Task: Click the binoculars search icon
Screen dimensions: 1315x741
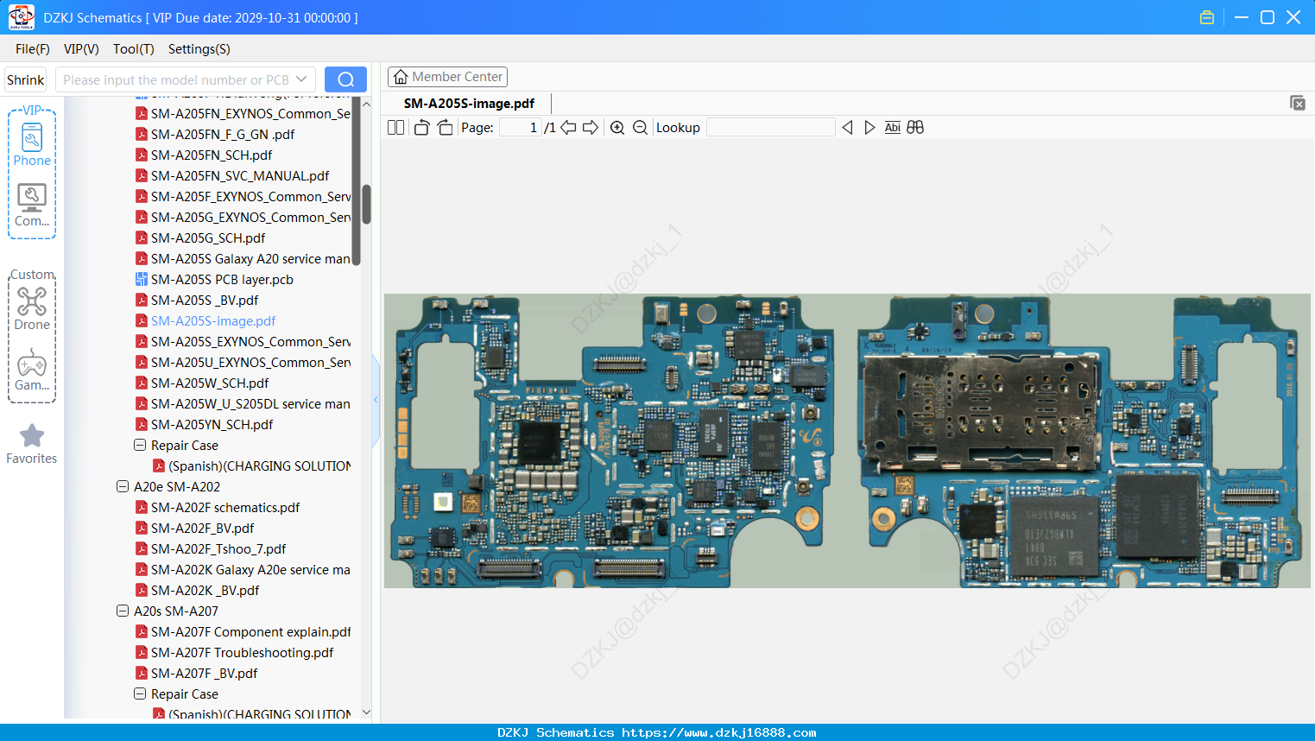Action: pyautogui.click(x=915, y=128)
